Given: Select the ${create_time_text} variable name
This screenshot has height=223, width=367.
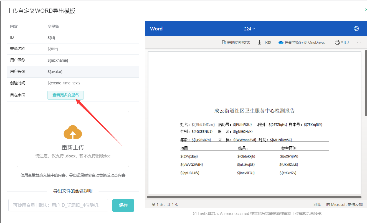Looking at the screenshot, I should pos(64,83).
